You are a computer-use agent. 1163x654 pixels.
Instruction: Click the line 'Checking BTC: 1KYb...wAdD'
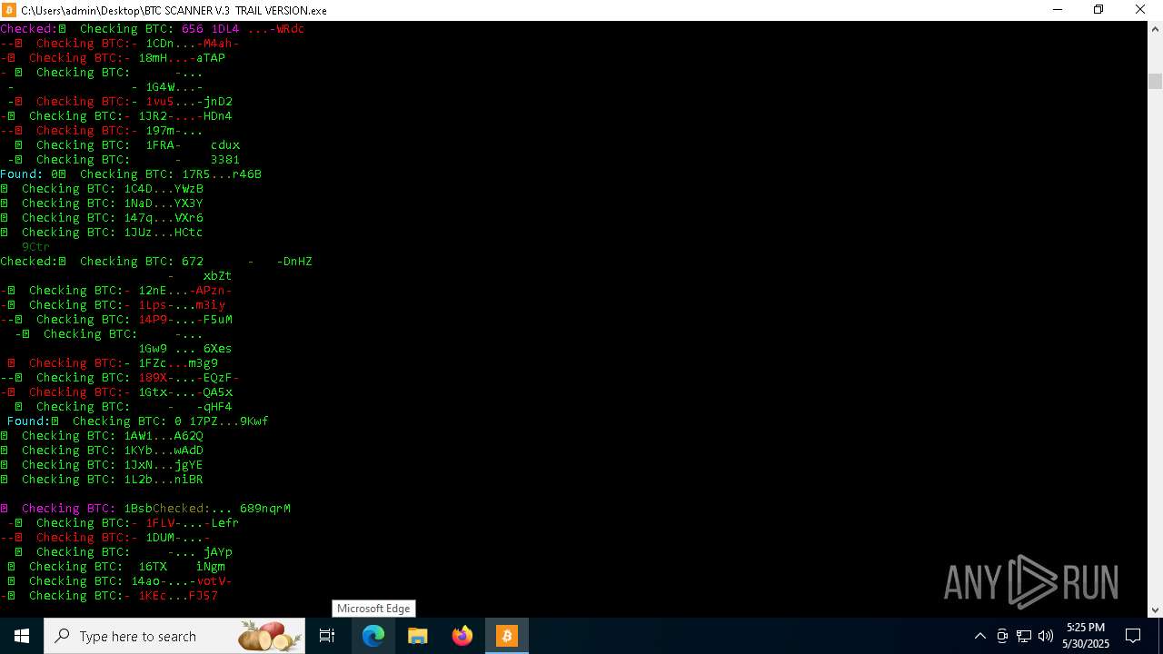(x=102, y=450)
